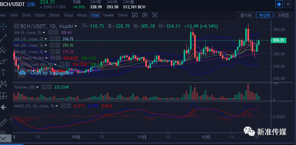
Task: Select the crosshair cursor tool
Action: (4, 27)
